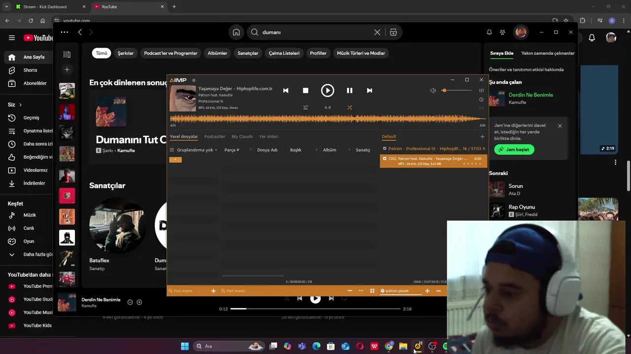
Task: Pause playback in AIMP
Action: (x=350, y=90)
